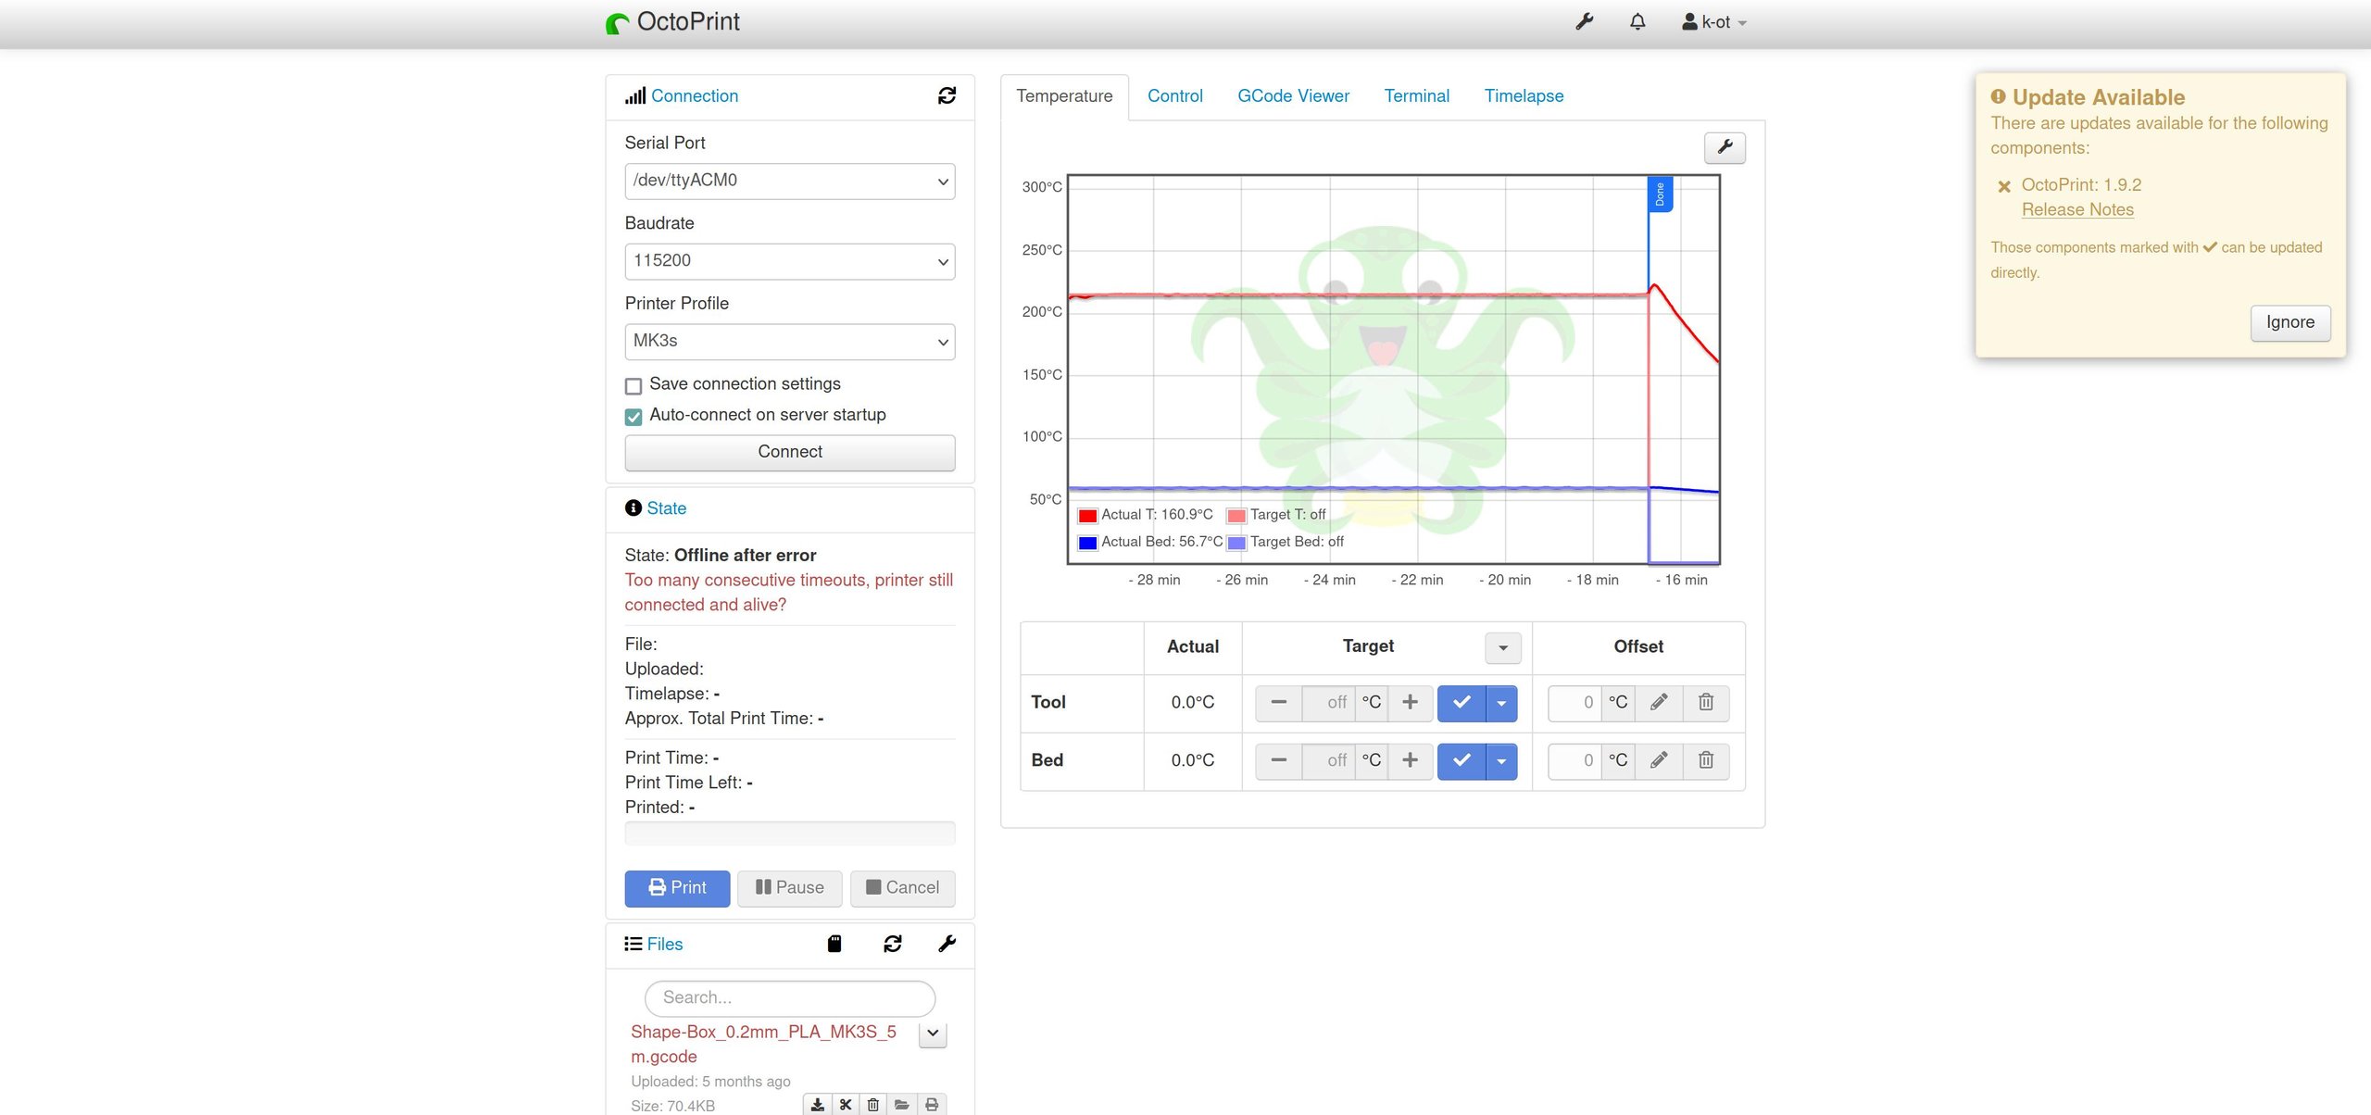The image size is (2371, 1115).
Task: Open the GCode Viewer tab
Action: (x=1293, y=95)
